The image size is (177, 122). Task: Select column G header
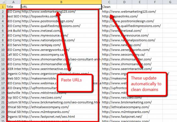tap(170, 2)
